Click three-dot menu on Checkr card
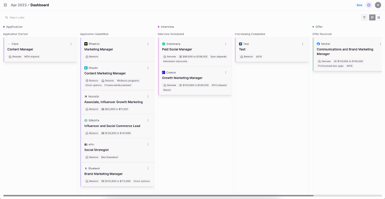385x199 pixels. coord(148,68)
